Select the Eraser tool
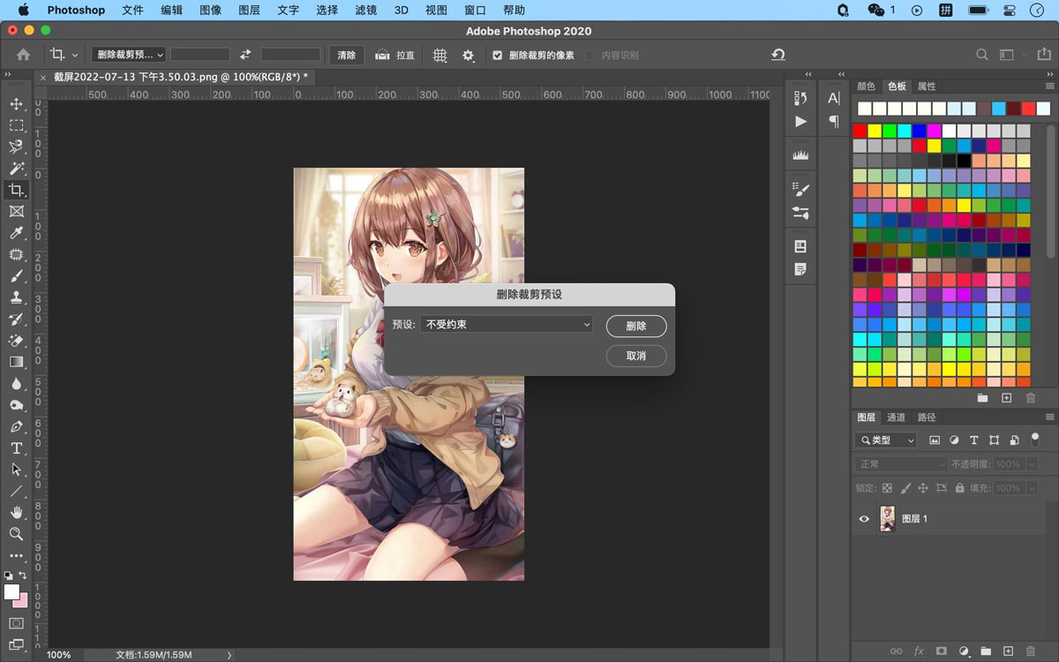 click(x=16, y=341)
